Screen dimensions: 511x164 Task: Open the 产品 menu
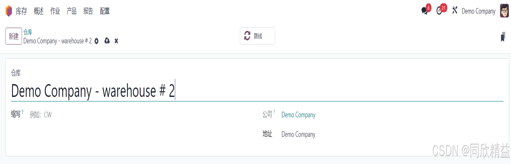pyautogui.click(x=72, y=11)
